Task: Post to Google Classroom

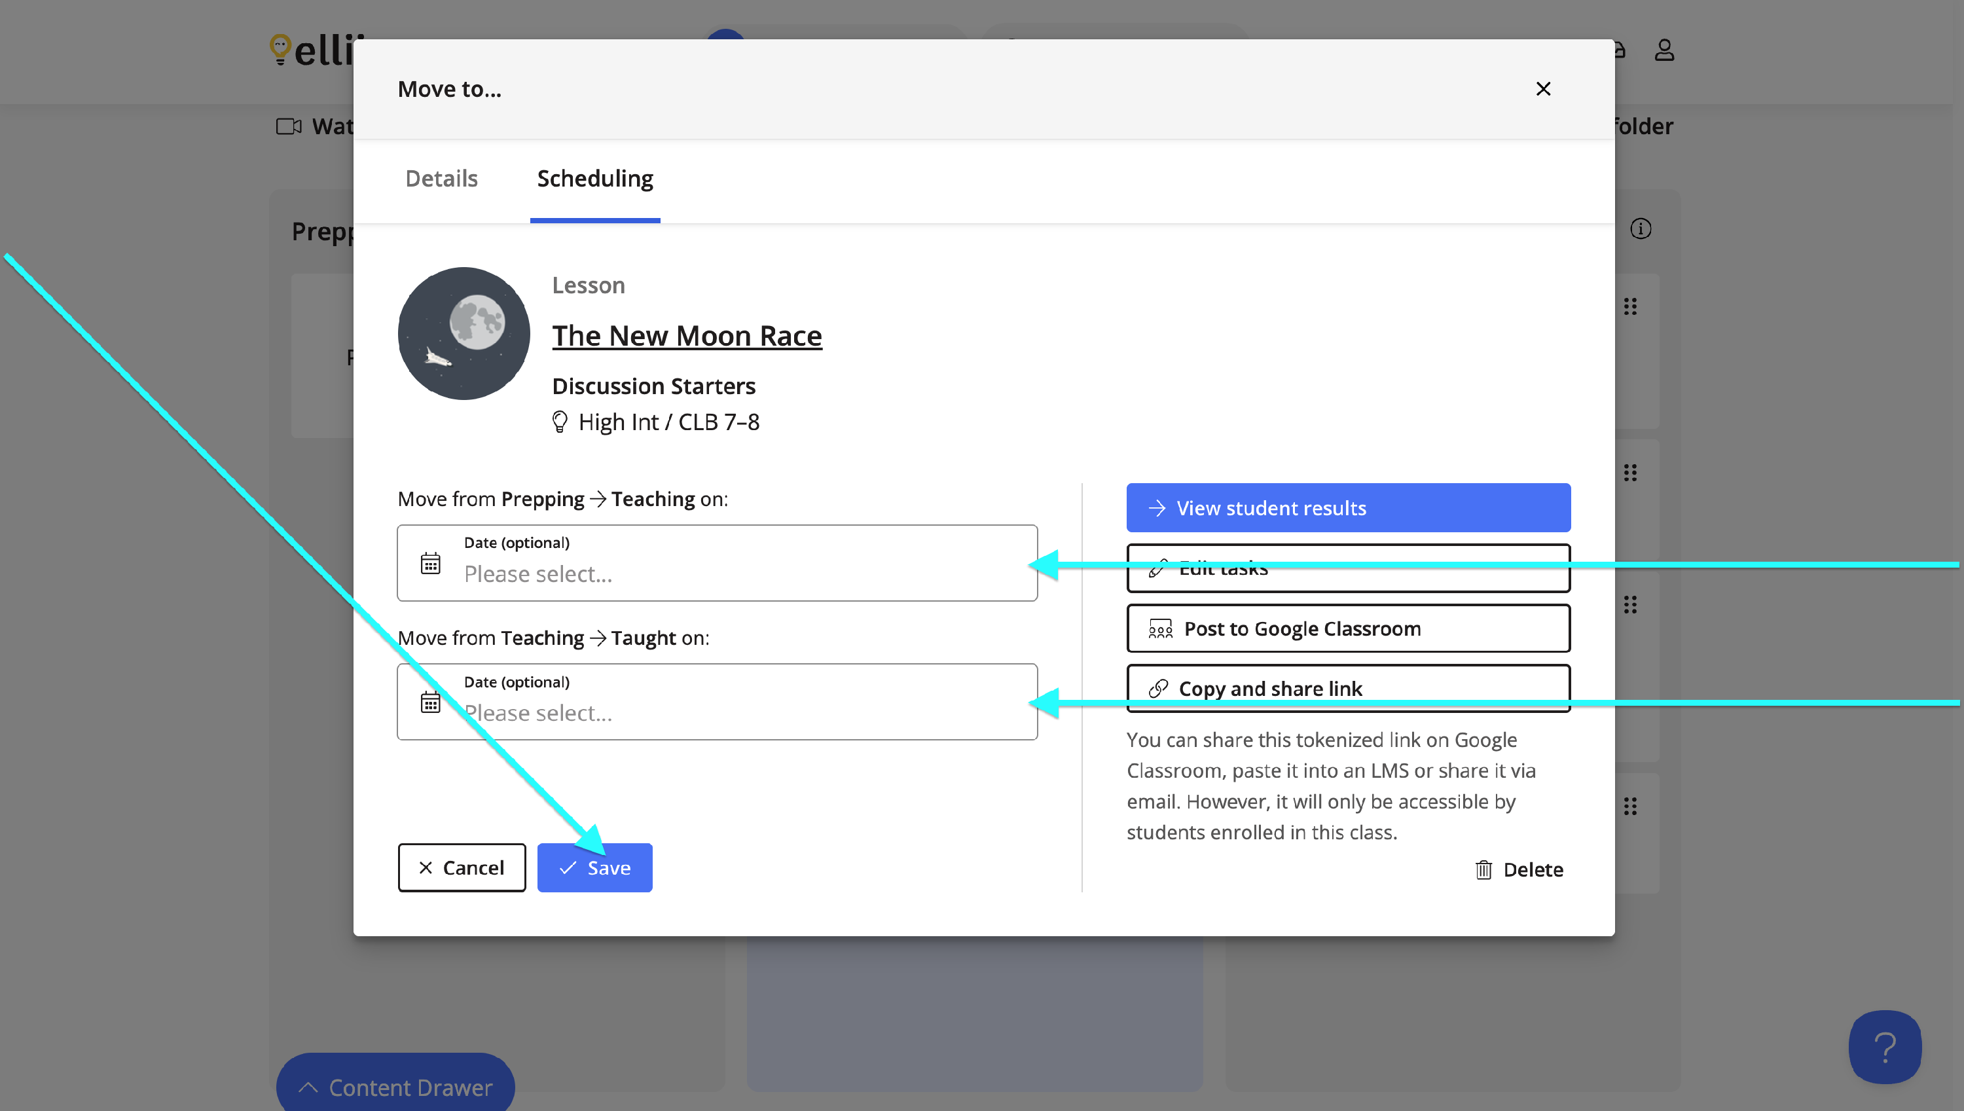Action: pos(1347,628)
